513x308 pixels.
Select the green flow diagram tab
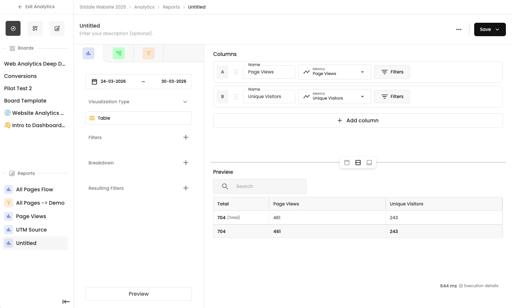119,53
